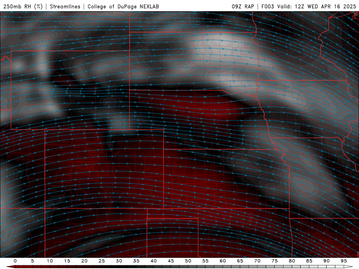The height and width of the screenshot is (269, 359).
Task: Click the '25' value on the scale
Action: [102, 261]
